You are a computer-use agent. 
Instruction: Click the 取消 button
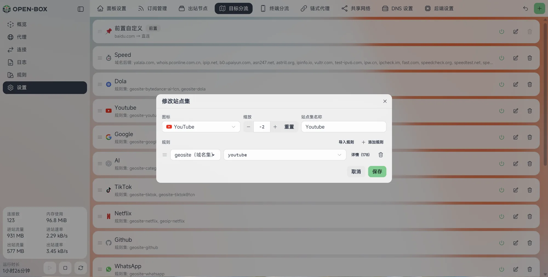tap(356, 172)
